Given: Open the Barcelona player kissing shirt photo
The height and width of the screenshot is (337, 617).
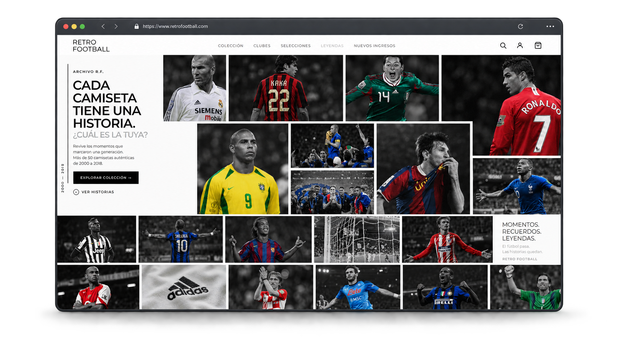Looking at the screenshot, I should click(x=423, y=169).
